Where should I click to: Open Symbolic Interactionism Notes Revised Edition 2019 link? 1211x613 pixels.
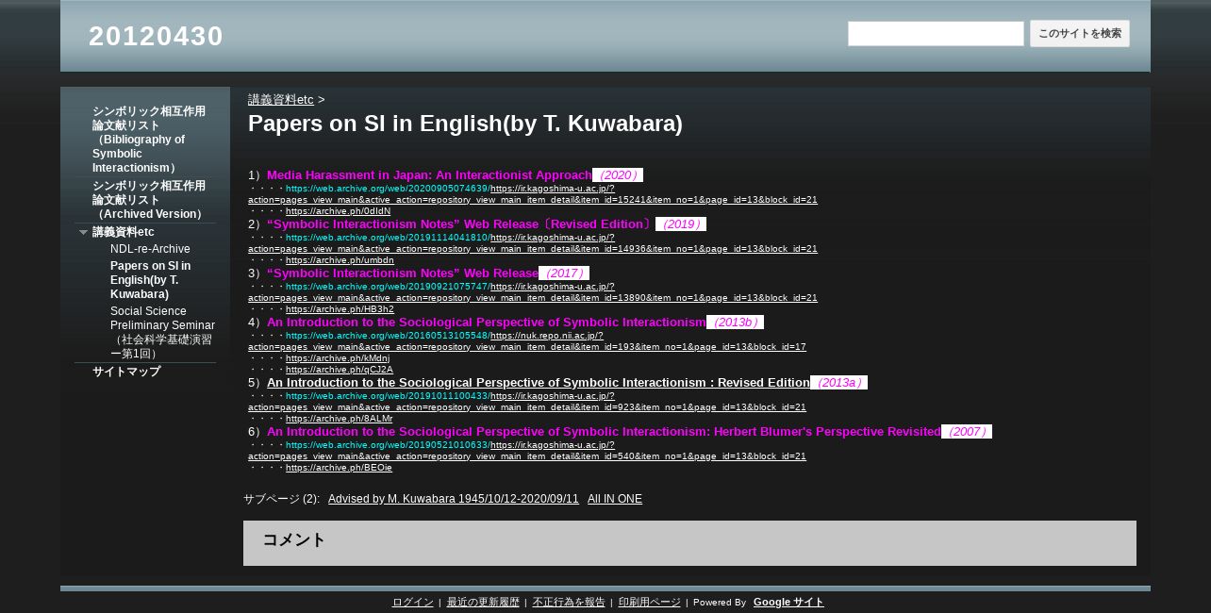click(461, 224)
